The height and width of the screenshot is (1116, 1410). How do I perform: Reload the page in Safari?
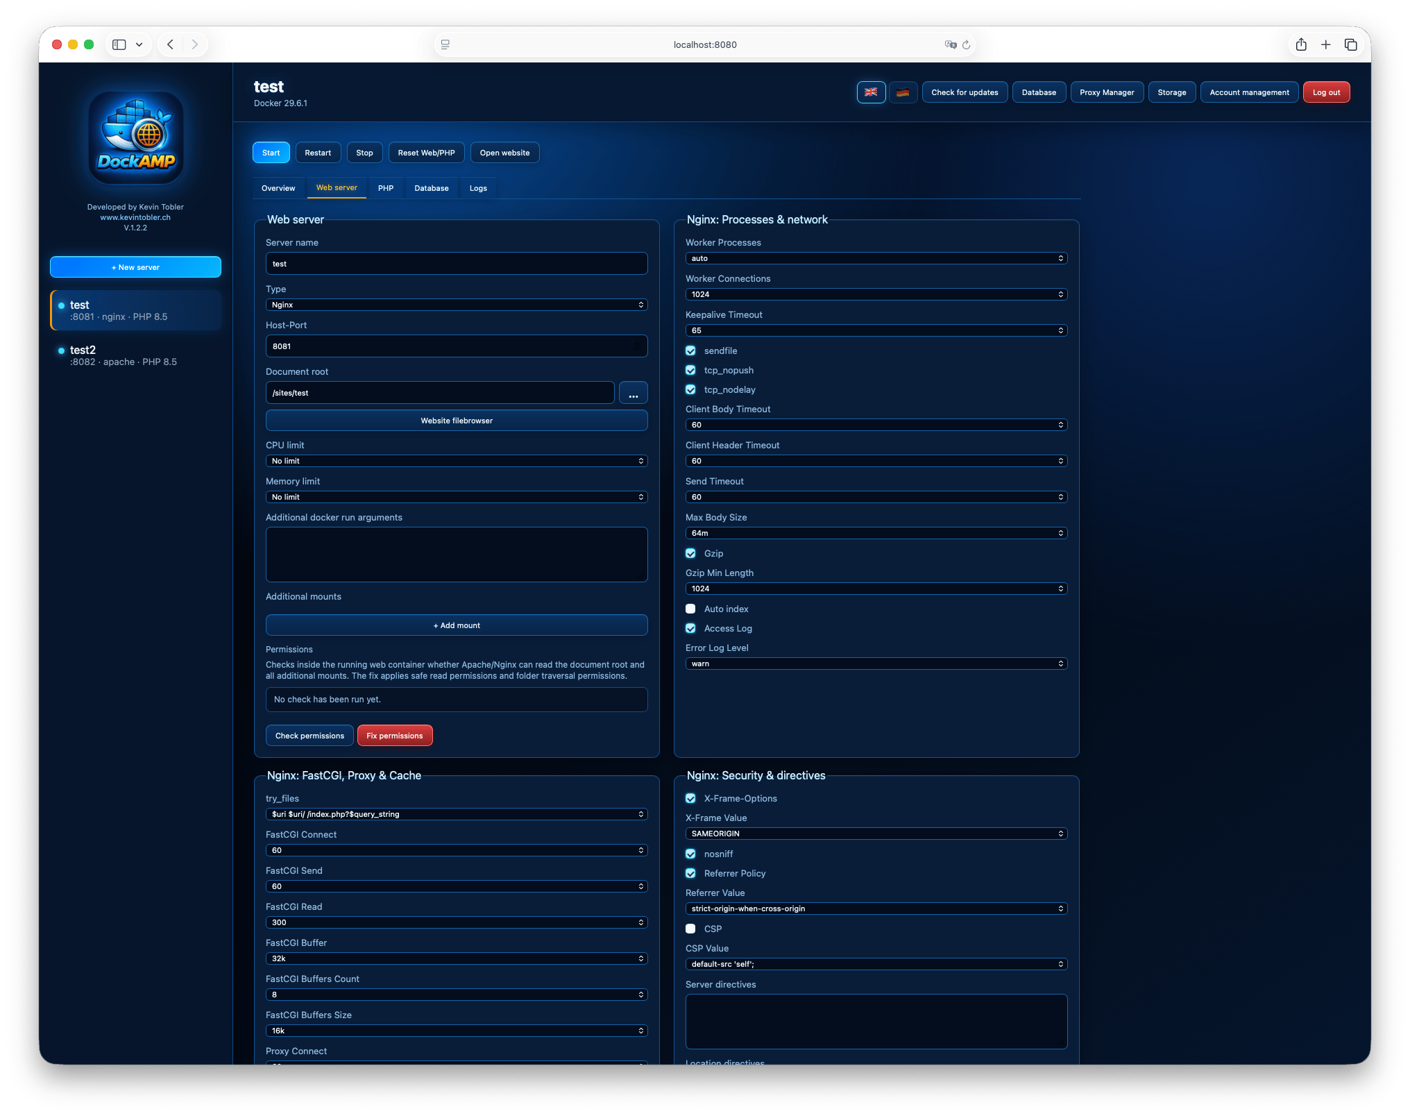point(966,44)
